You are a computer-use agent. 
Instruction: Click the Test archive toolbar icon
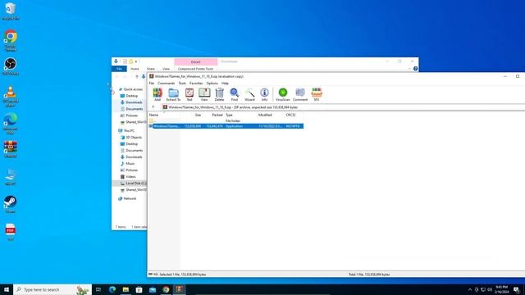pyautogui.click(x=189, y=94)
